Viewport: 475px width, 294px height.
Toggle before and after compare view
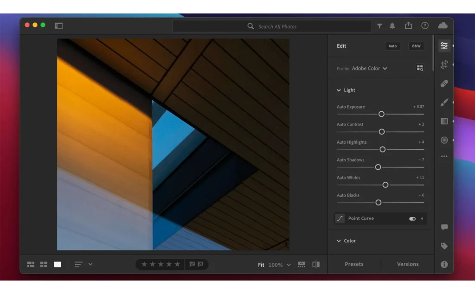pos(316,265)
